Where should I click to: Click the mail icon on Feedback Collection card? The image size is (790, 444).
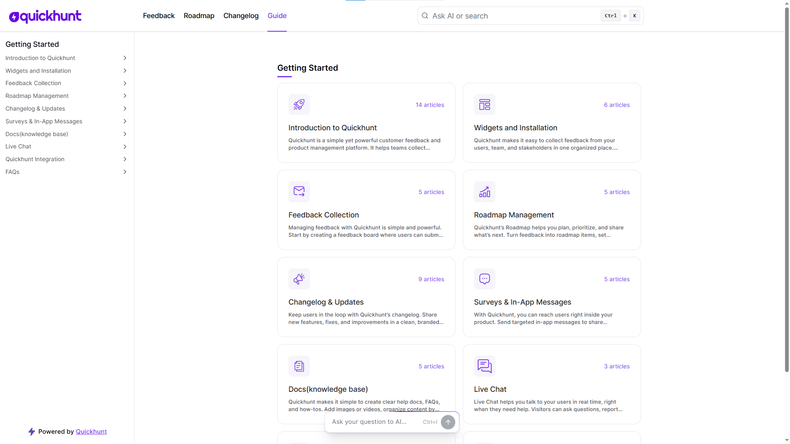(299, 192)
